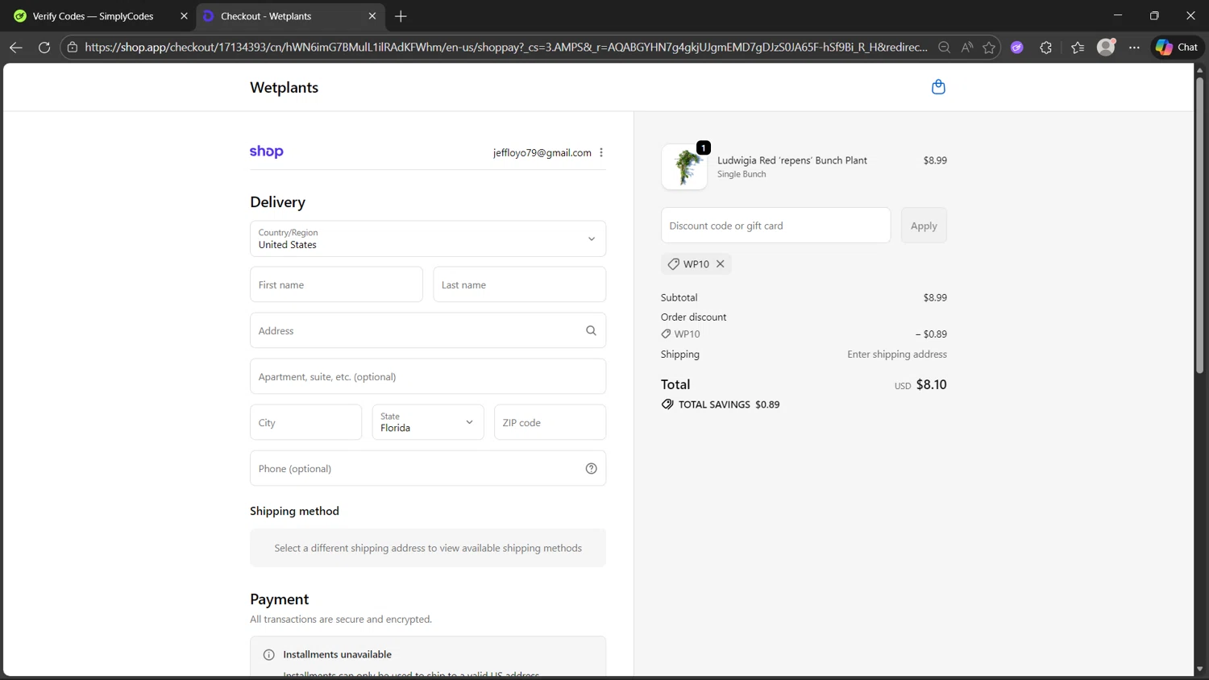This screenshot has width=1209, height=680.
Task: Click the Shipping method heading
Action: (294, 511)
